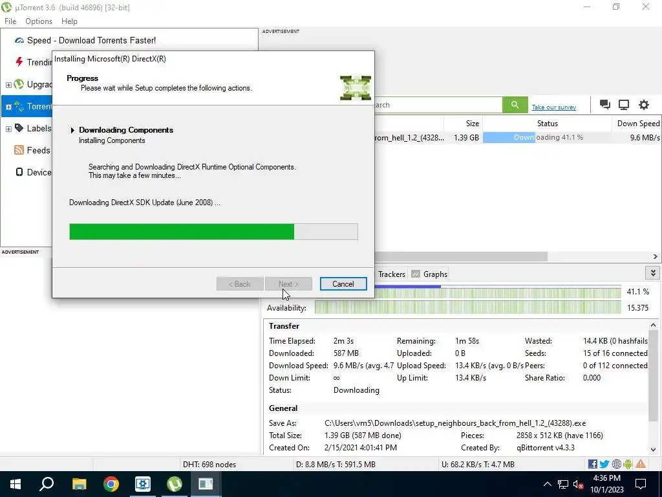Open the Options menu
Viewport: 662px width, 497px height.
click(x=39, y=21)
